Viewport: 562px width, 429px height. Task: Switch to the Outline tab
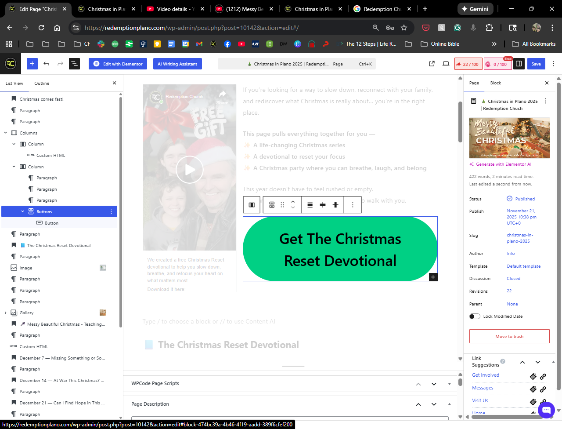[x=42, y=83]
